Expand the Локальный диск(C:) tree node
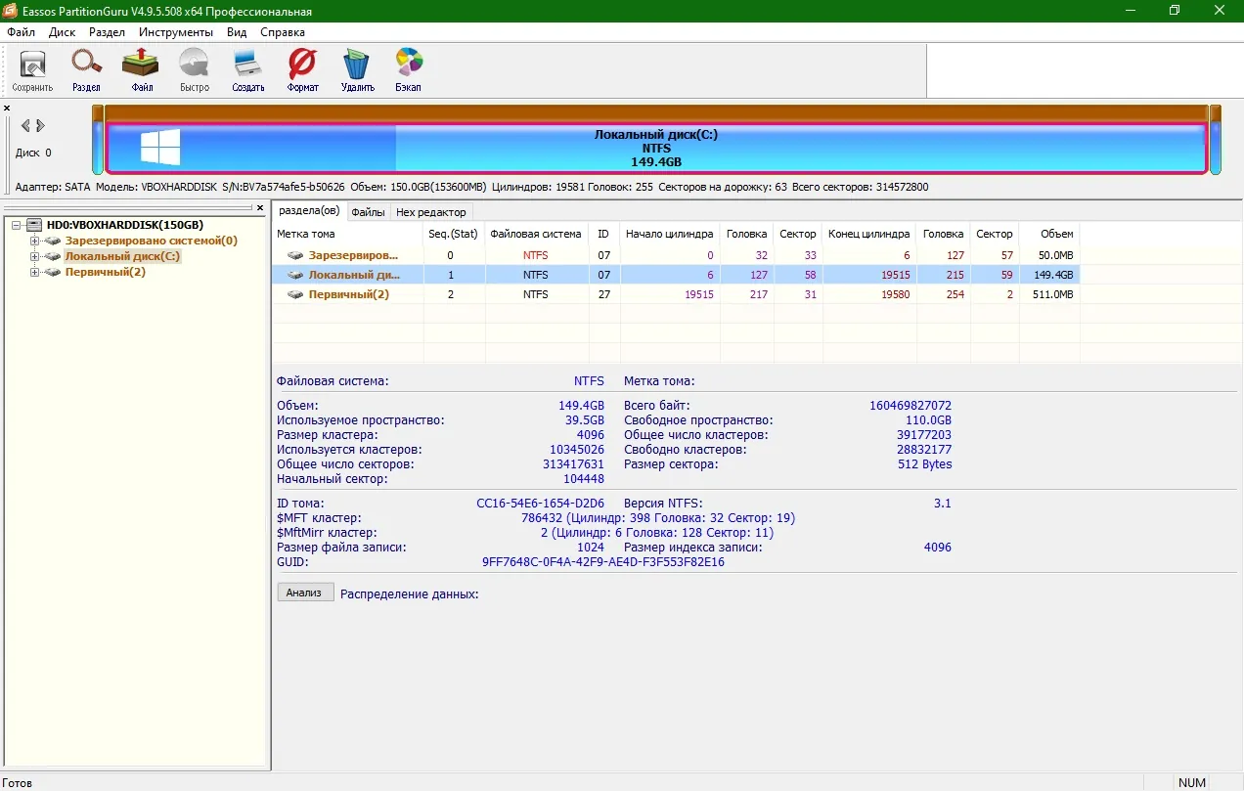 [x=34, y=256]
